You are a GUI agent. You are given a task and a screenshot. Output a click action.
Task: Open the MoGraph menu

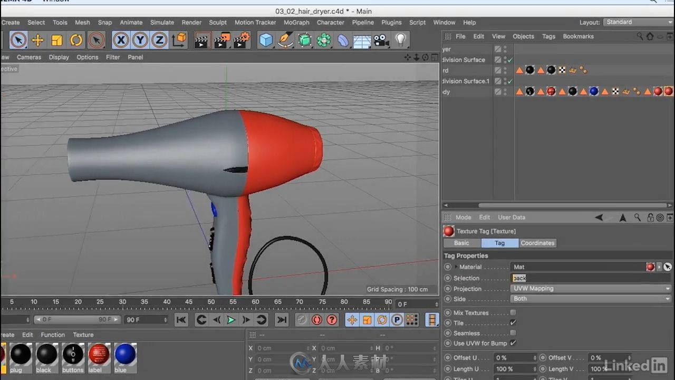tap(296, 22)
